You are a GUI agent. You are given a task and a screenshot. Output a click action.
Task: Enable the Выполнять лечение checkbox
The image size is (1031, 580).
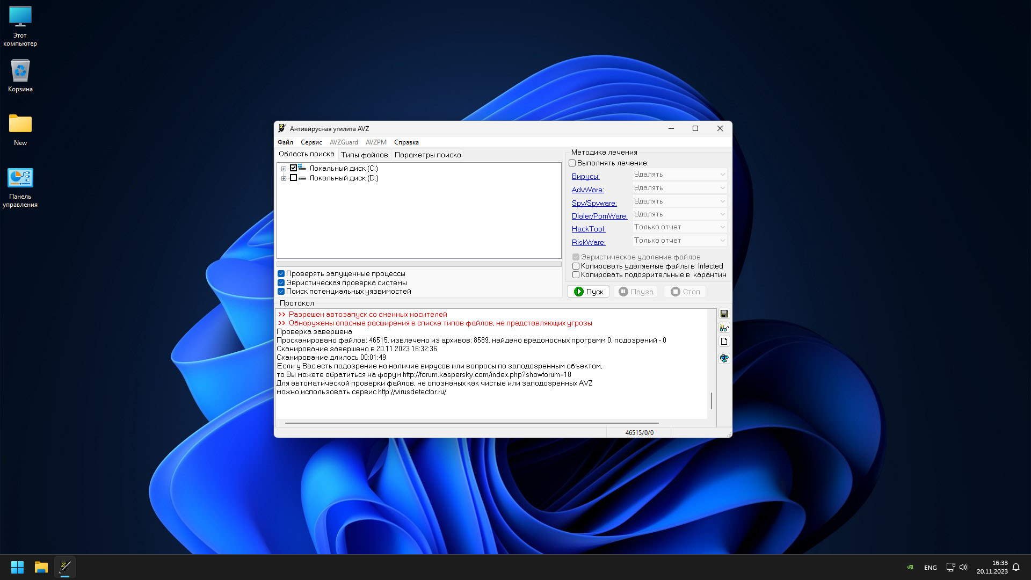pyautogui.click(x=572, y=163)
